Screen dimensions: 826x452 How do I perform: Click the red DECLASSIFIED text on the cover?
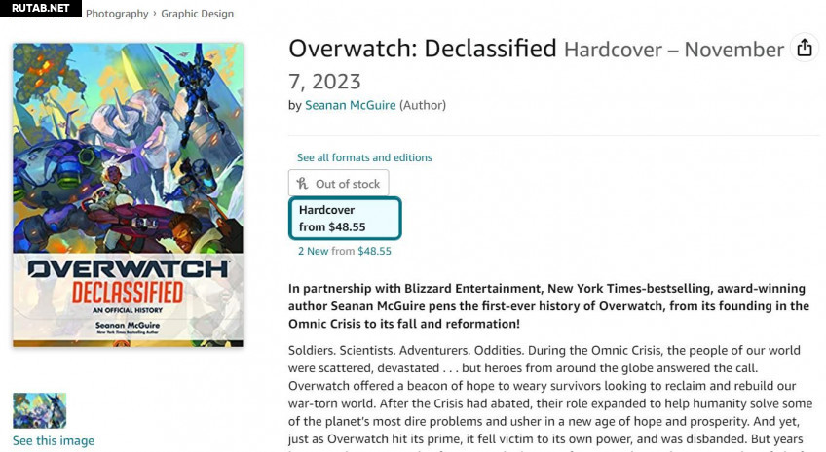click(x=129, y=293)
